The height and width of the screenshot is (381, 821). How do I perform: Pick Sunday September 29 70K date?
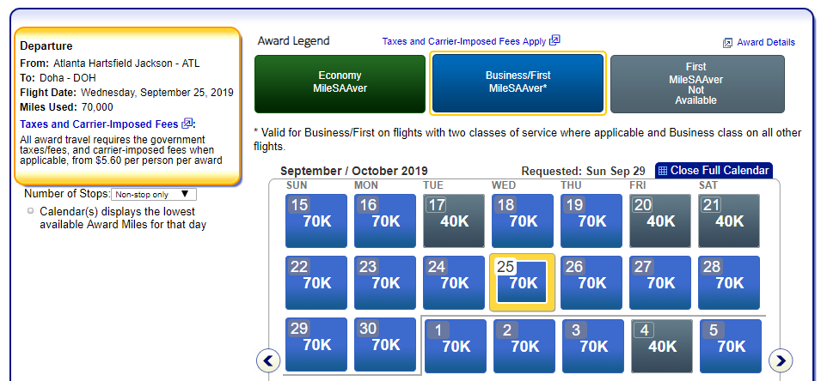[316, 344]
